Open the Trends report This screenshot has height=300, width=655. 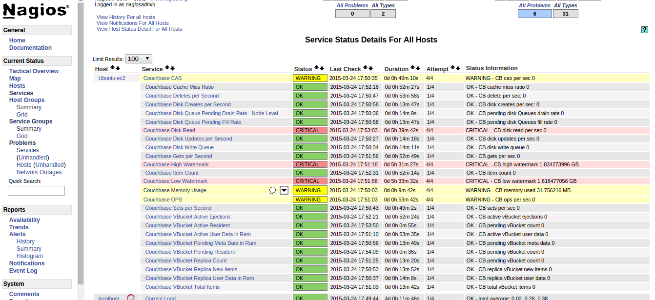pyautogui.click(x=19, y=227)
